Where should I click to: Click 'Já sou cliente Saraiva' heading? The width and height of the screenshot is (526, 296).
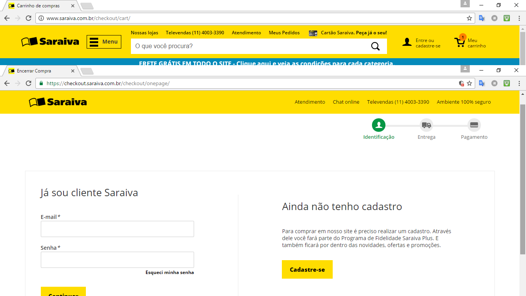pos(89,193)
